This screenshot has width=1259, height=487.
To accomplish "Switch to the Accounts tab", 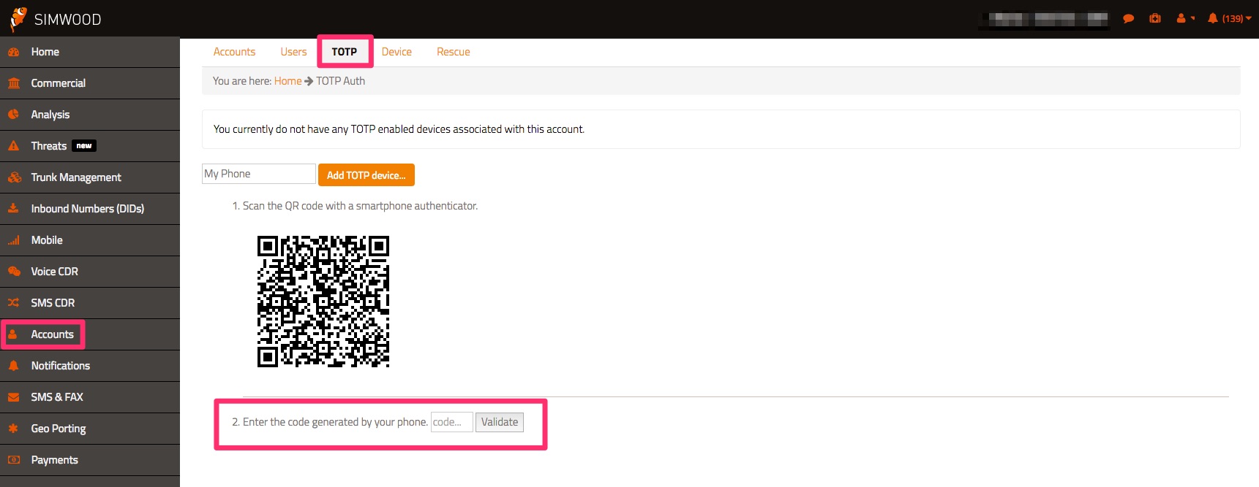I will click(234, 52).
